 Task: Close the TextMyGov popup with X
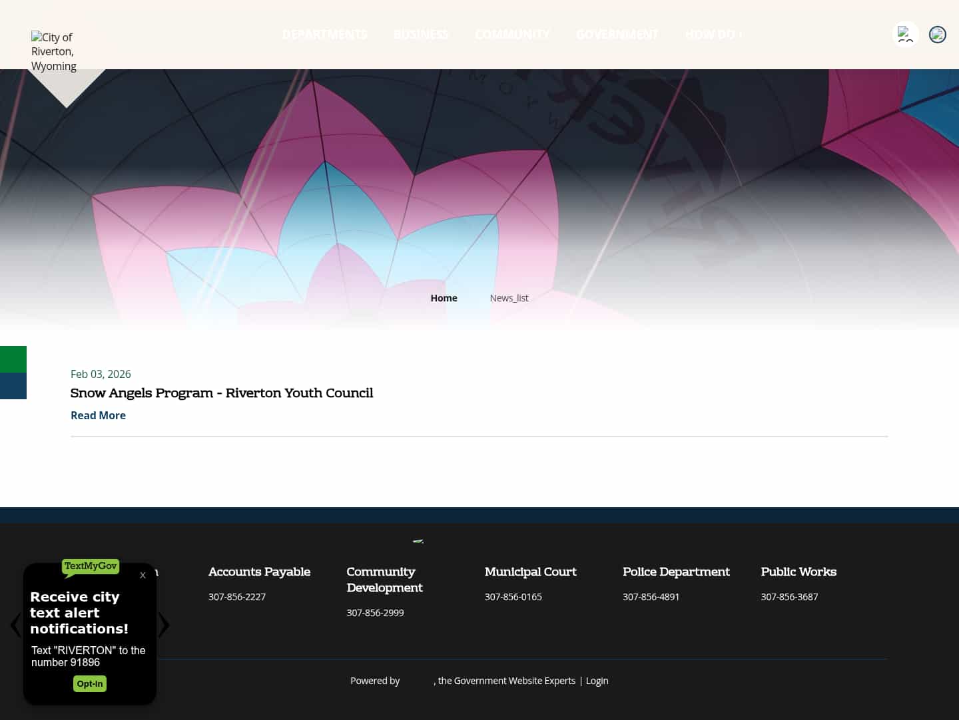coord(143,576)
